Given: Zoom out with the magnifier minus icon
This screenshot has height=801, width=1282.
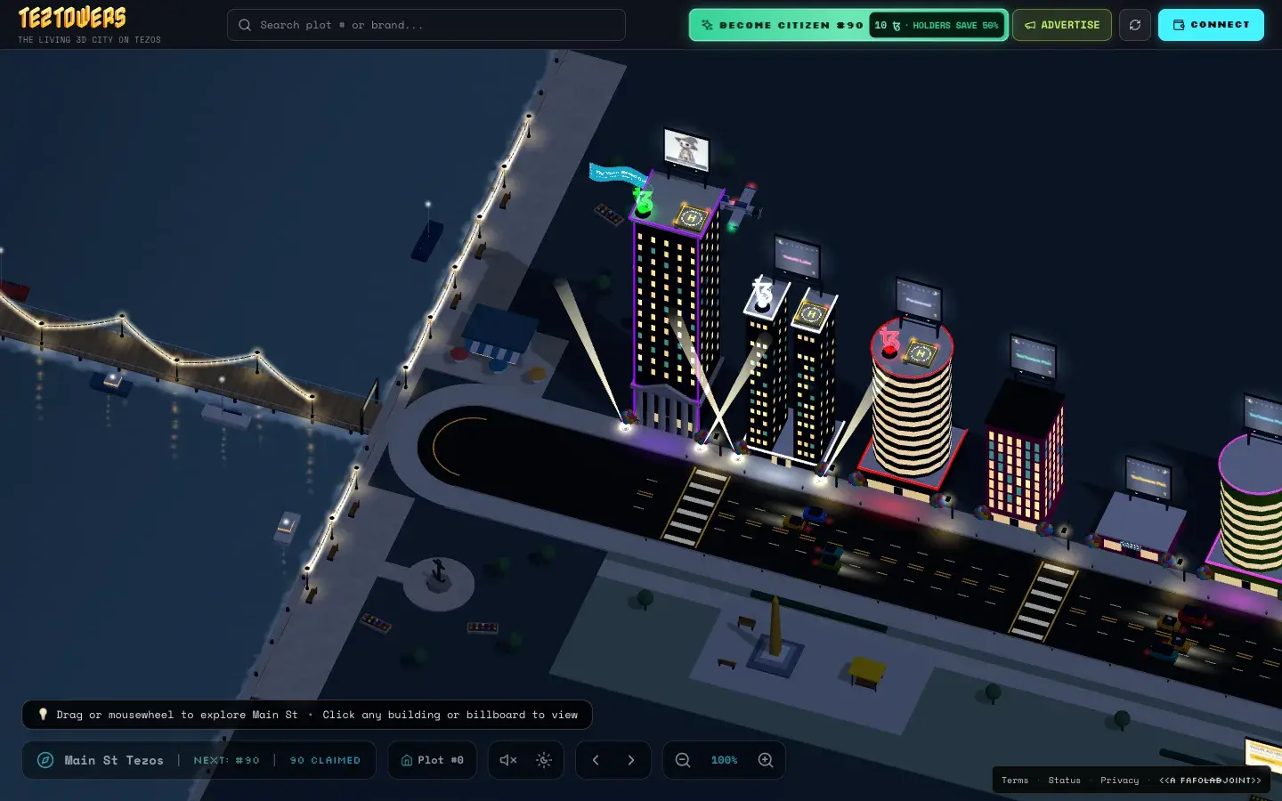Looking at the screenshot, I should 683,760.
